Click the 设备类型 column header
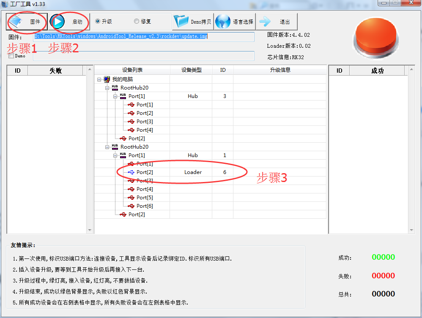Viewport: 422px width, 318px height. point(191,70)
